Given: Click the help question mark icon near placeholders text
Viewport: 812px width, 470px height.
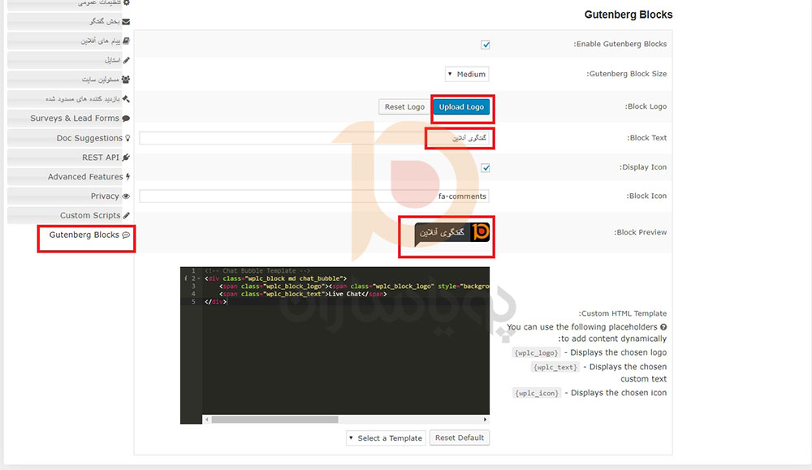Looking at the screenshot, I should [x=663, y=327].
